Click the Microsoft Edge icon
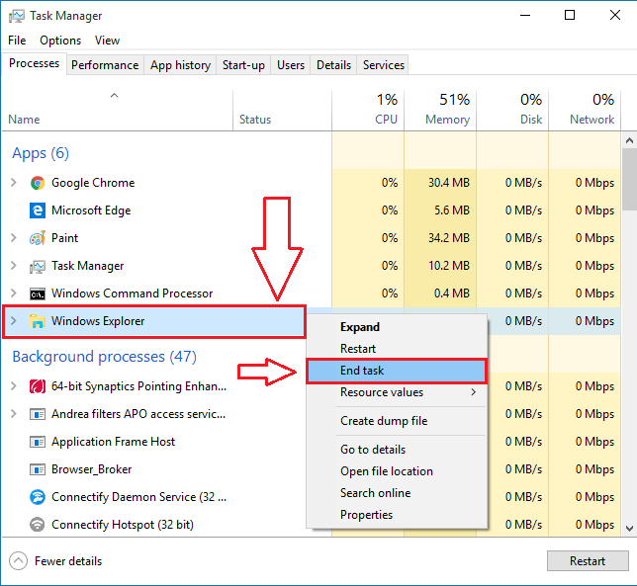Screen dimensions: 637x586 click(x=38, y=210)
